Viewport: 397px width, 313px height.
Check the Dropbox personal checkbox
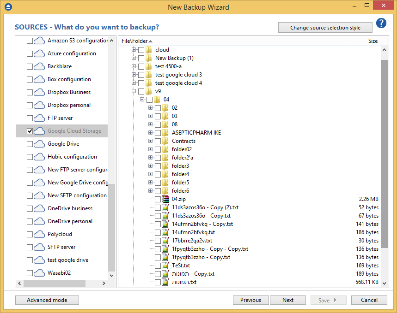tap(30, 105)
